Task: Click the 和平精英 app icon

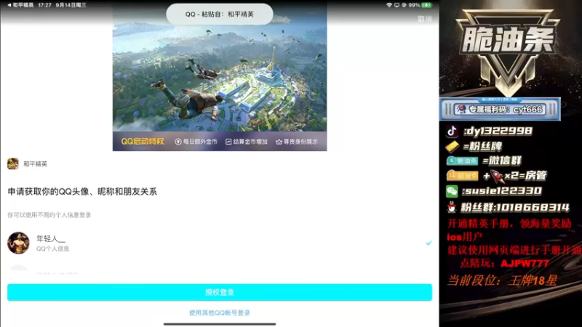Action: point(13,163)
